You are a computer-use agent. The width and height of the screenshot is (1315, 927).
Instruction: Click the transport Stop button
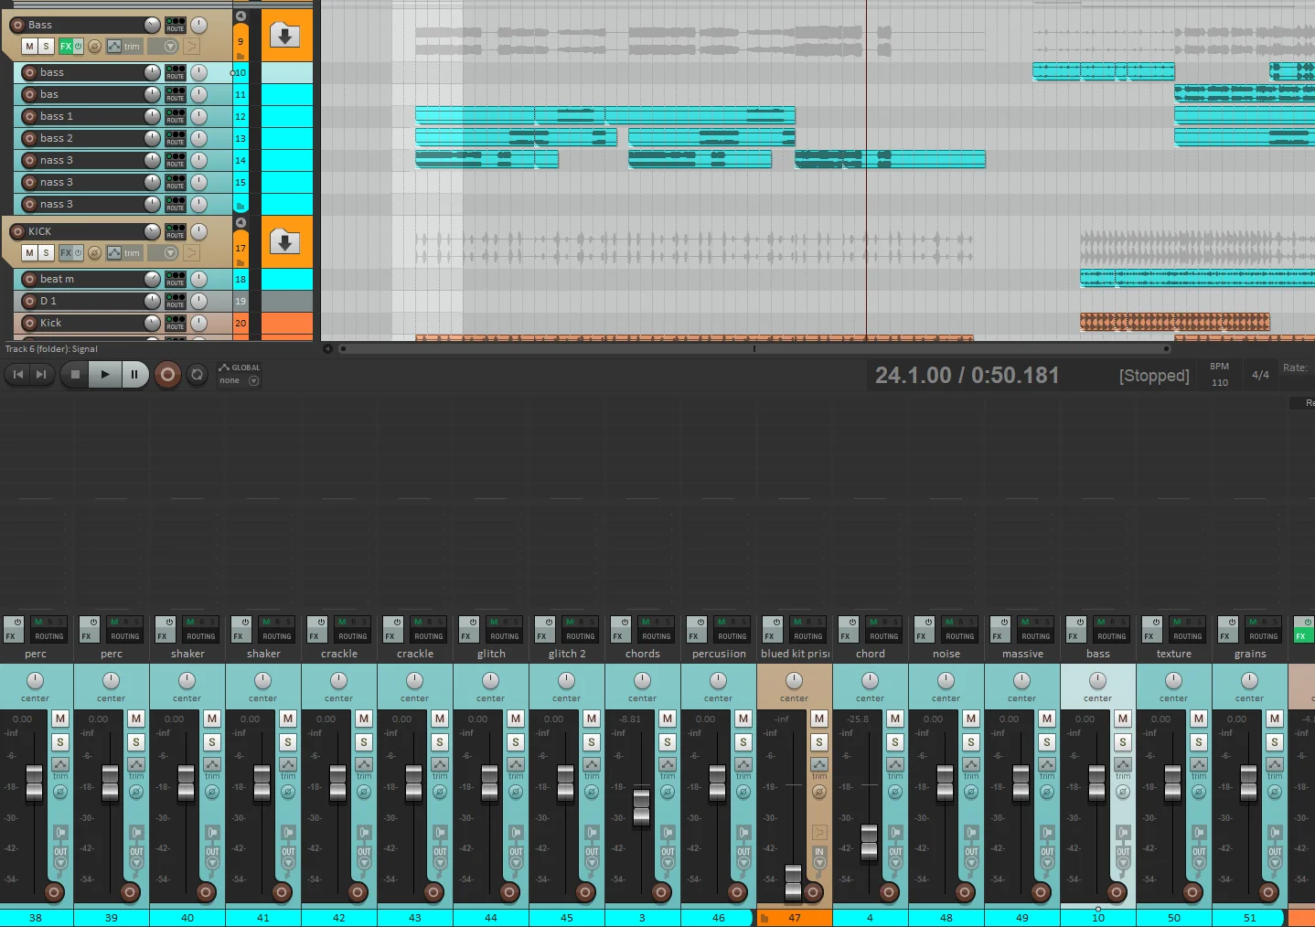coord(75,374)
